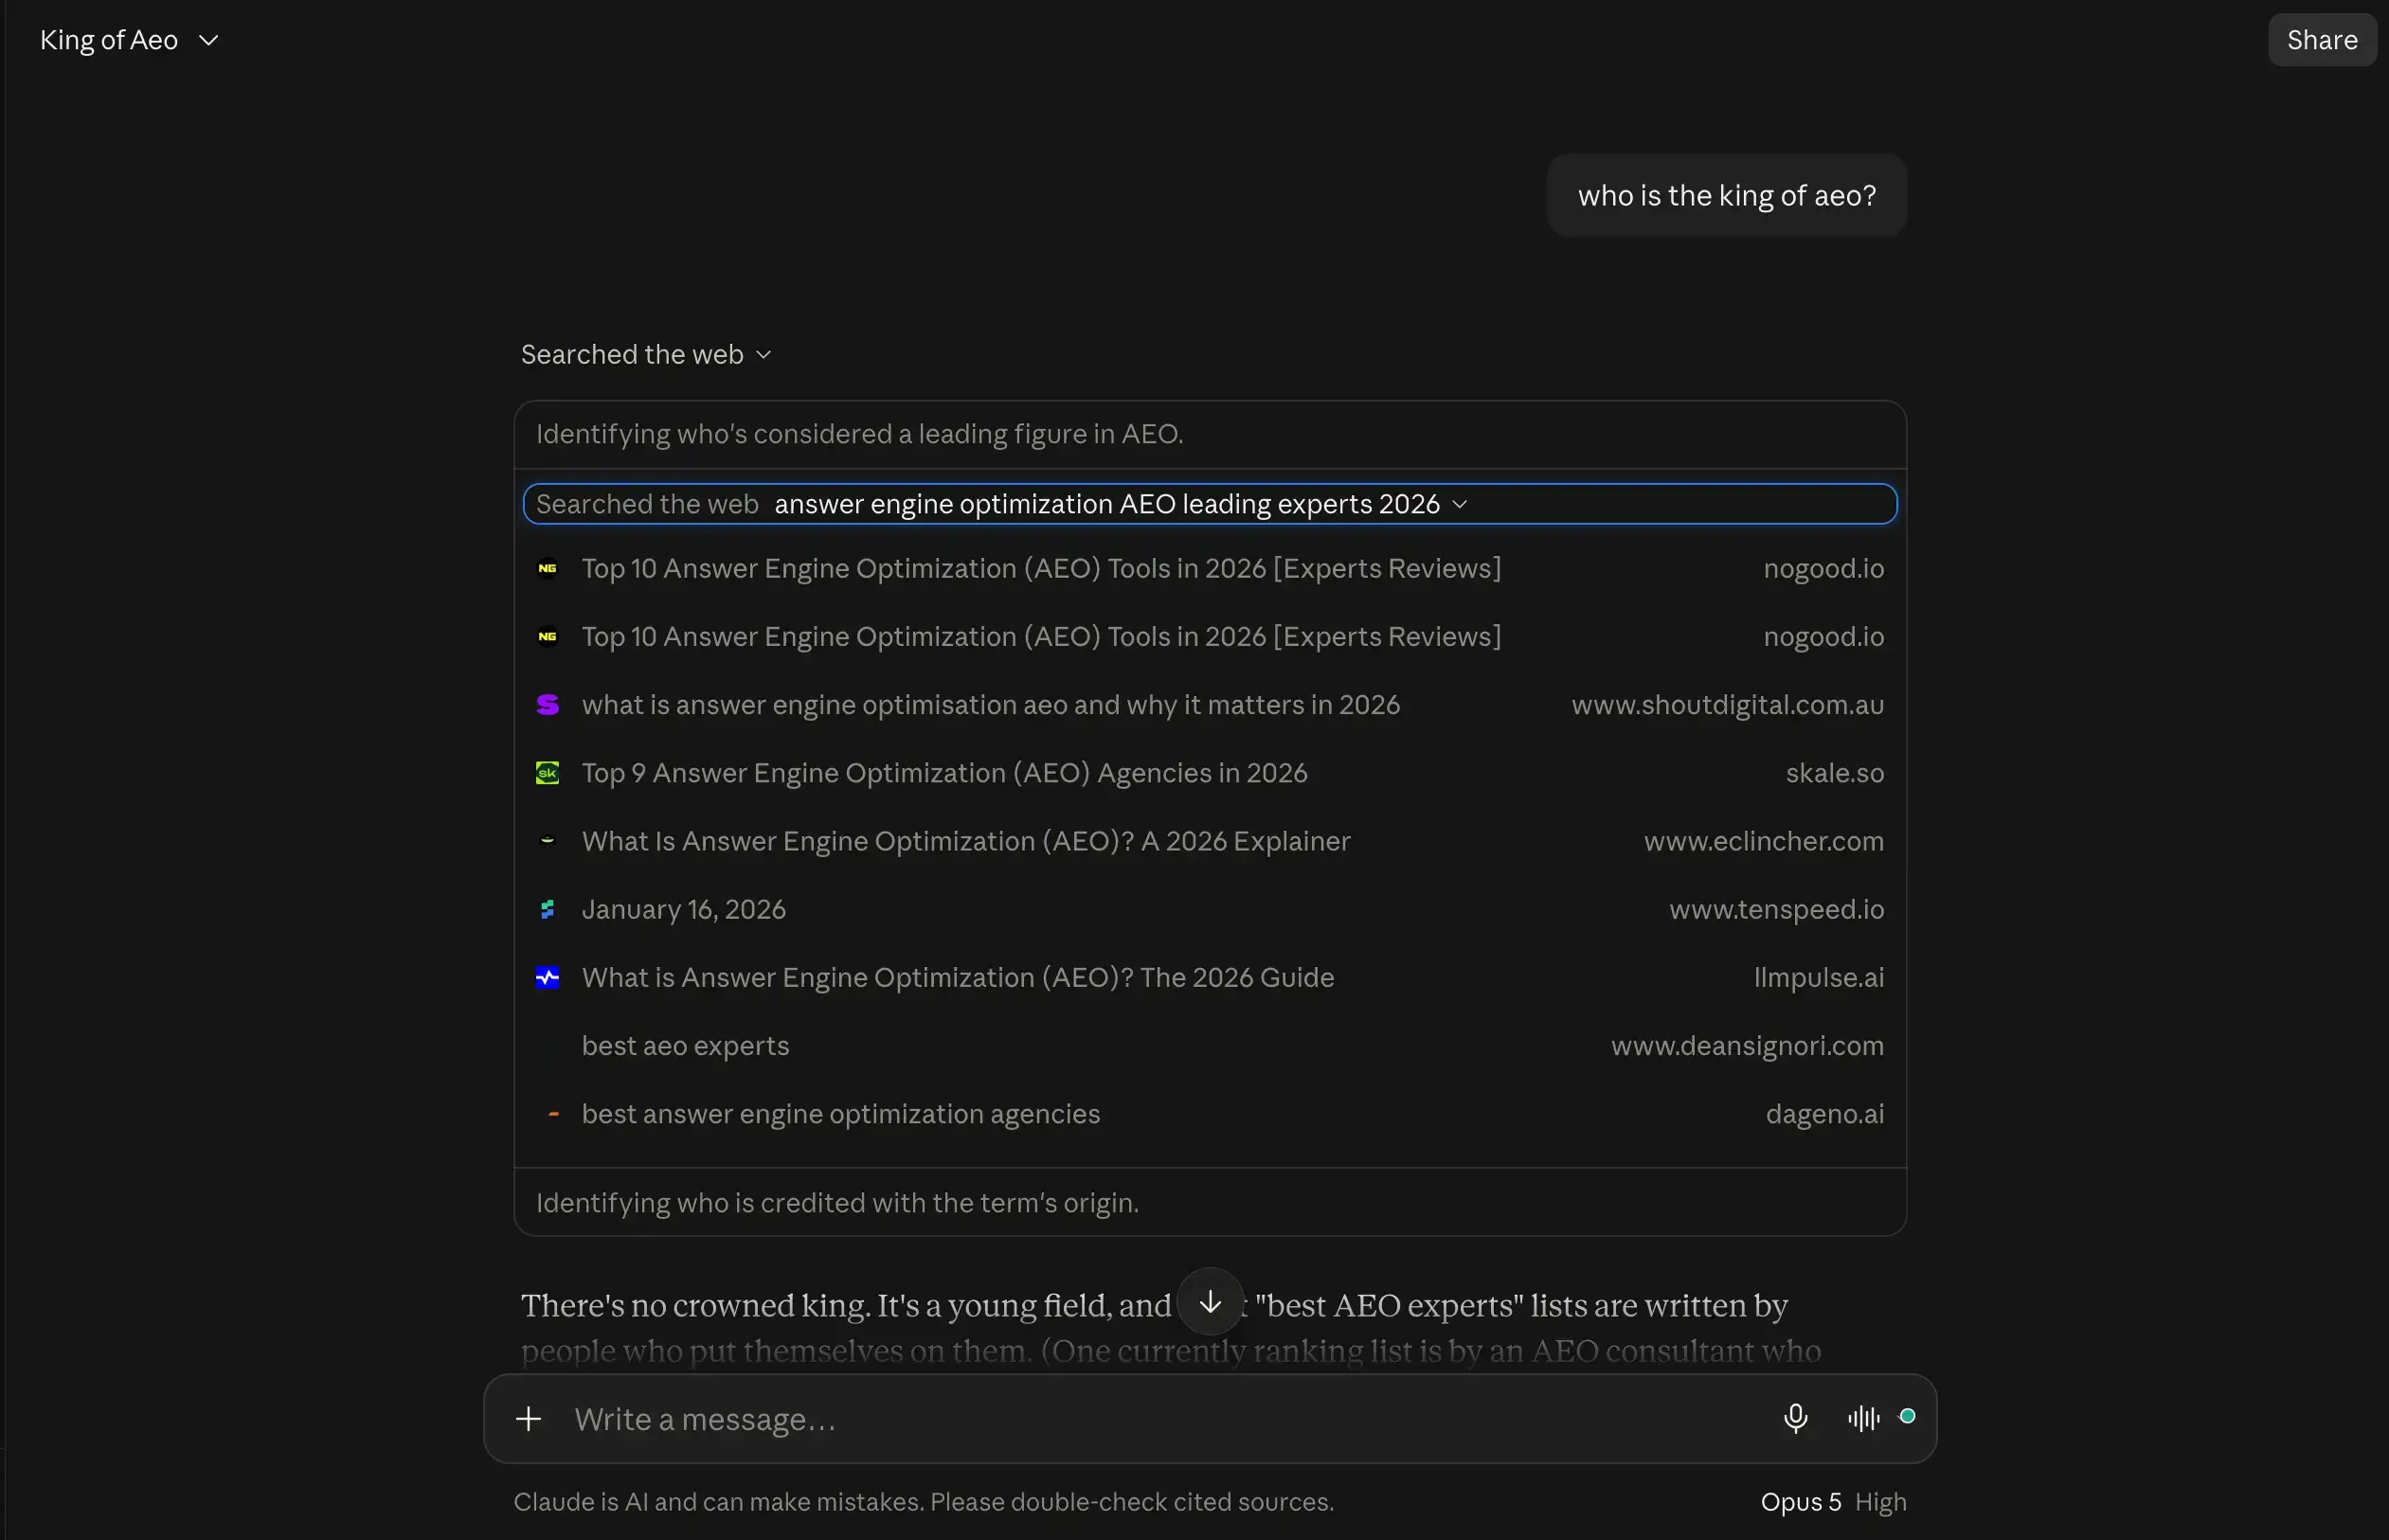Viewport: 2389px width, 1540px height.
Task: Click the www.tenspeed.io domain label
Action: pos(1776,909)
